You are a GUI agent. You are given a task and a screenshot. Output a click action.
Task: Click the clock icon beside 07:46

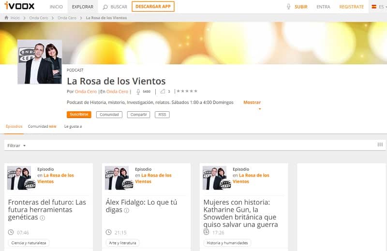tap(11, 232)
